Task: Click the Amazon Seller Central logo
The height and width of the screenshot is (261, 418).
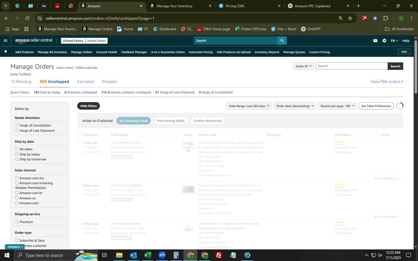Action: (x=34, y=41)
